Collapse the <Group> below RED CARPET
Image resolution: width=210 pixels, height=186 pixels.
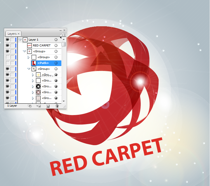(24, 51)
